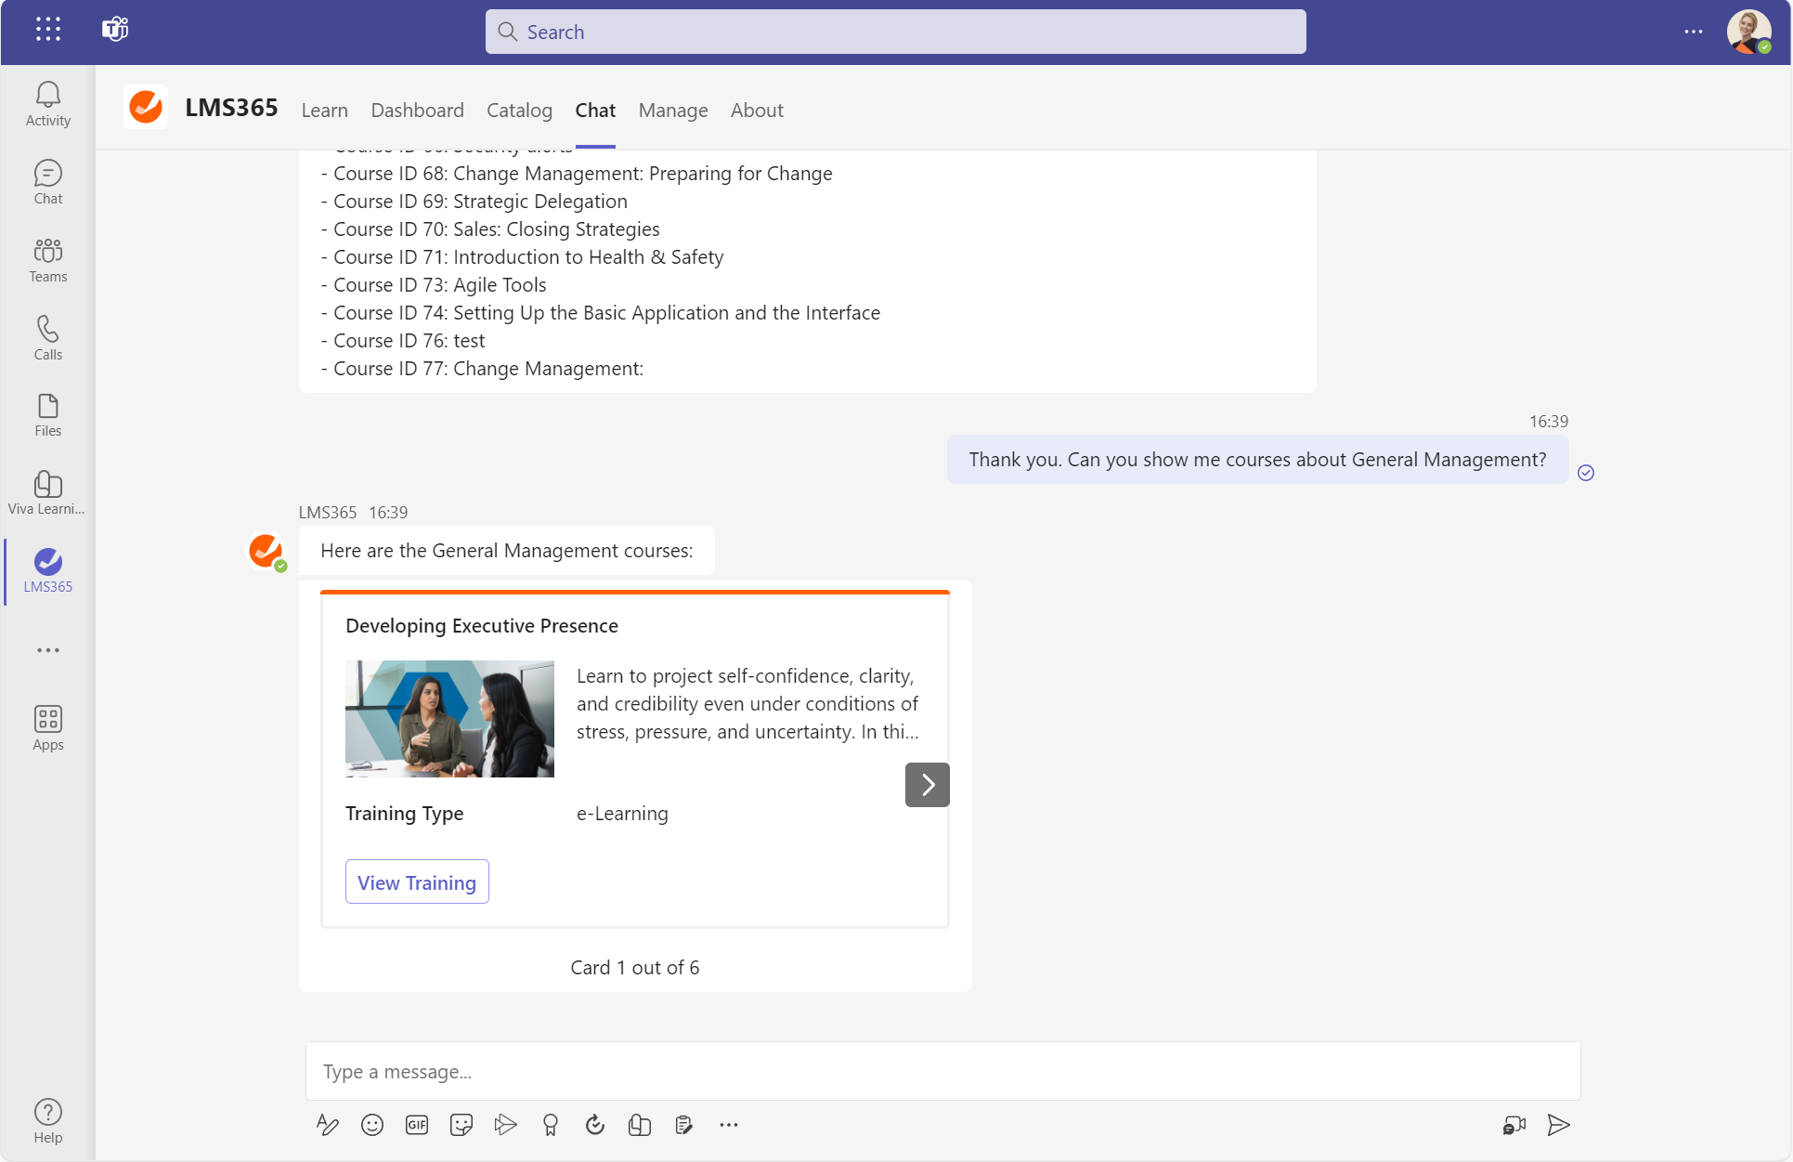Send the message with the arrow icon
1793x1162 pixels.
(x=1558, y=1125)
